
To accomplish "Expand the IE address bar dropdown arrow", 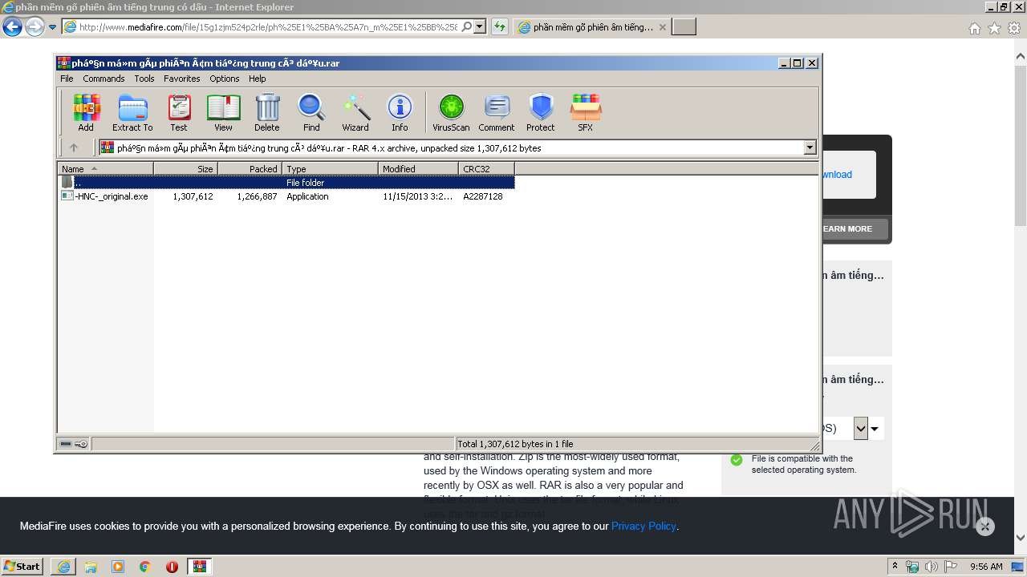I will [x=480, y=27].
